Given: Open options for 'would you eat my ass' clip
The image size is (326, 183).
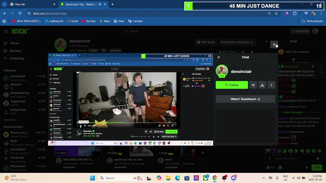Looking at the screenshot, I should pos(150,160).
